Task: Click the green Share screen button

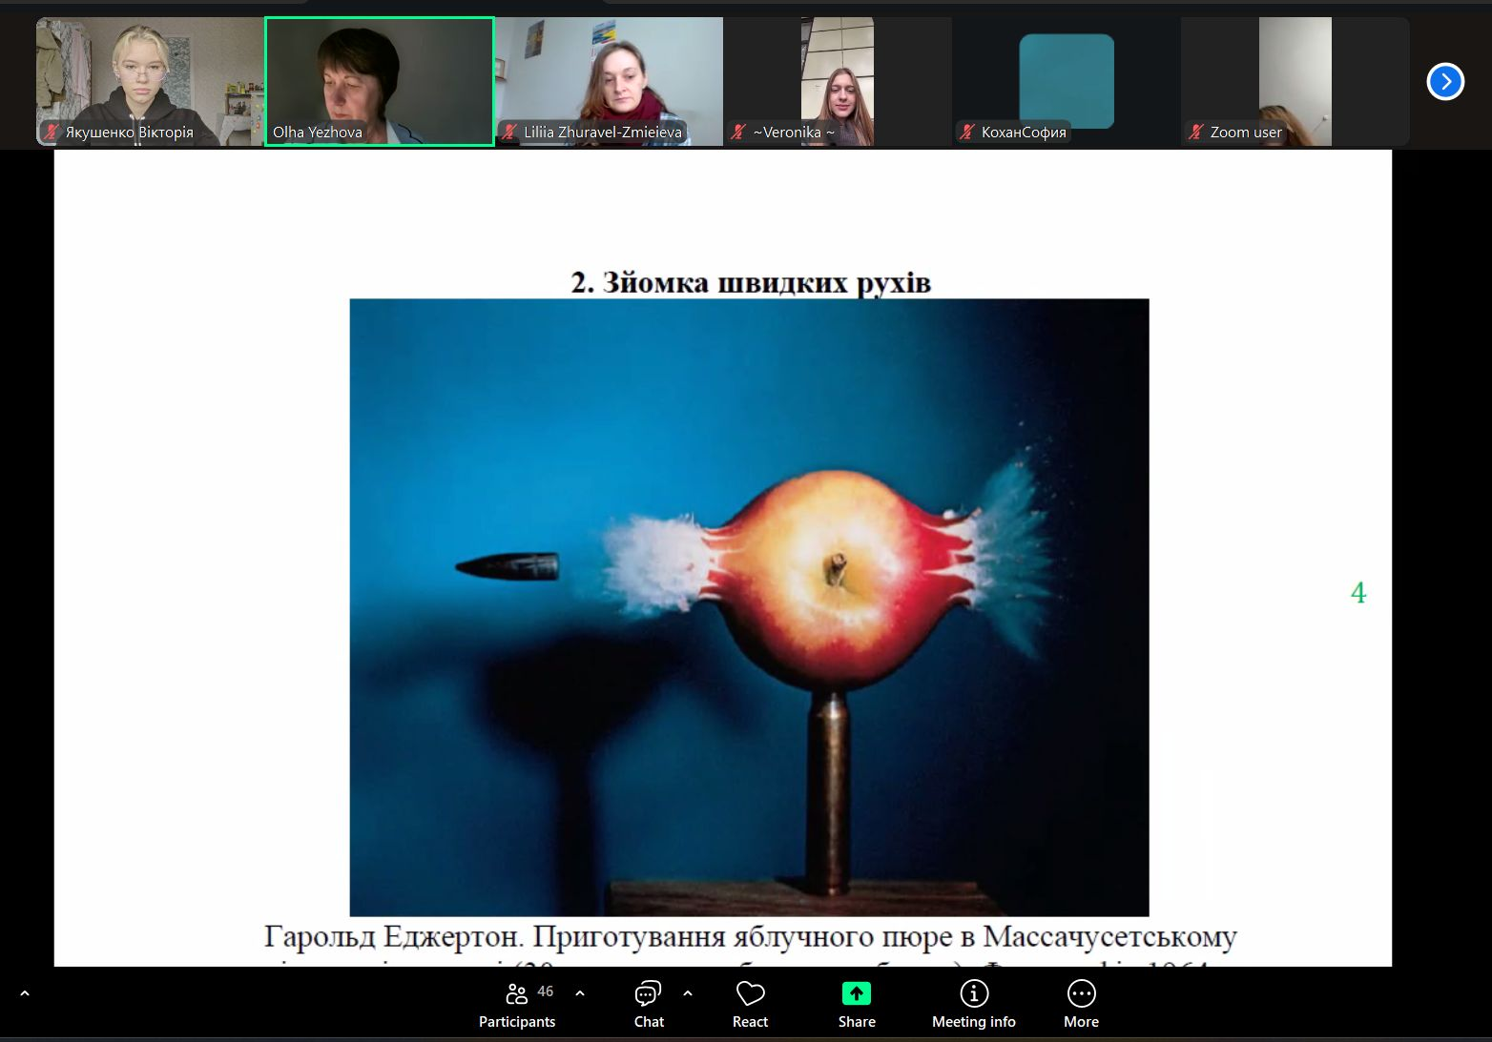Action: (856, 1004)
